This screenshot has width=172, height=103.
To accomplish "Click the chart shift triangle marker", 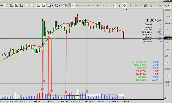I will point(127,9).
